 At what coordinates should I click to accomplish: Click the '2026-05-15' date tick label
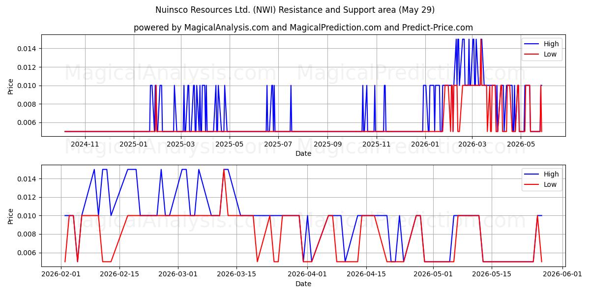coord(491,274)
